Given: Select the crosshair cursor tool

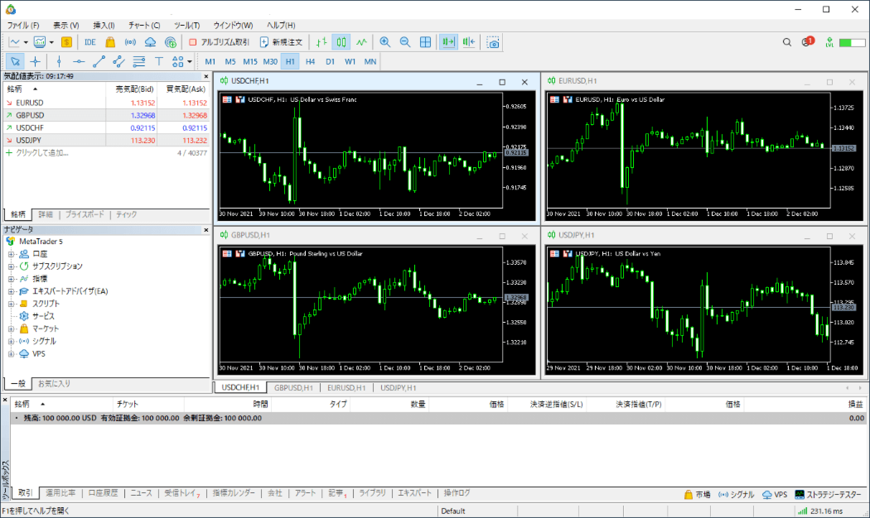Looking at the screenshot, I should (35, 62).
